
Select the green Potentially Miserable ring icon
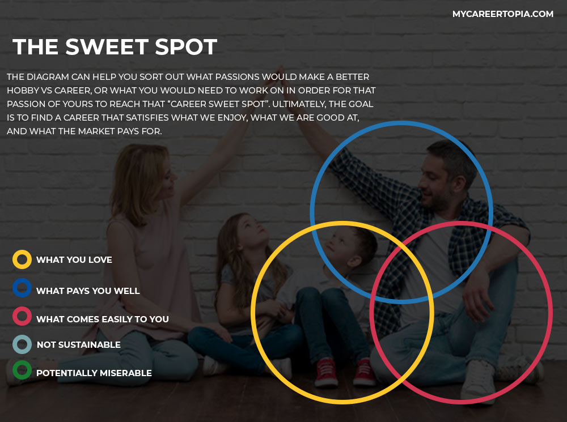pos(22,370)
